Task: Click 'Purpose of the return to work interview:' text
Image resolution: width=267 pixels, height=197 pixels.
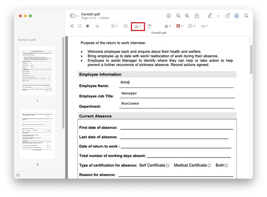Action: pos(113,43)
